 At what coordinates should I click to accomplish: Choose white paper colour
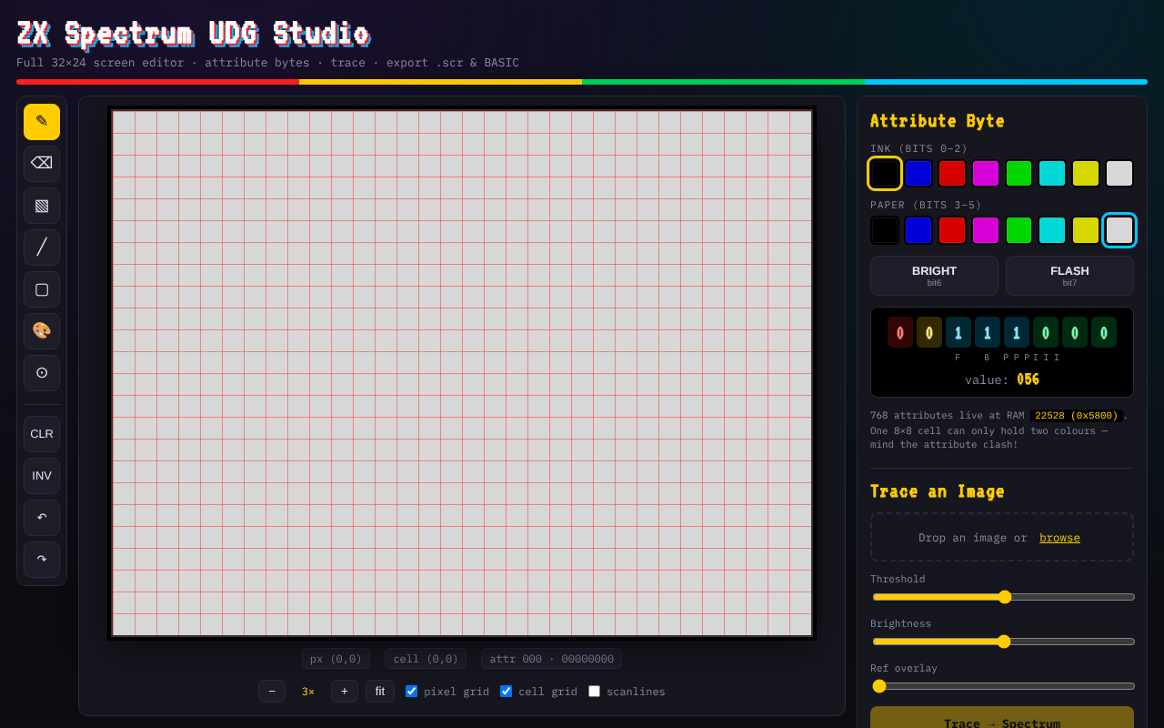[1119, 230]
